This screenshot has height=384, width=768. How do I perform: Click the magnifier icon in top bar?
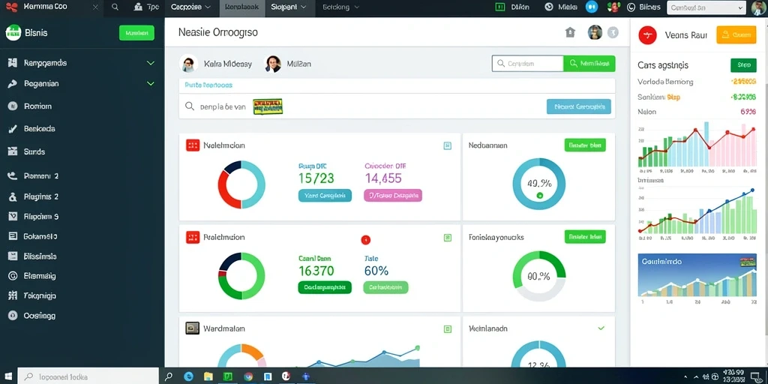[115, 7]
